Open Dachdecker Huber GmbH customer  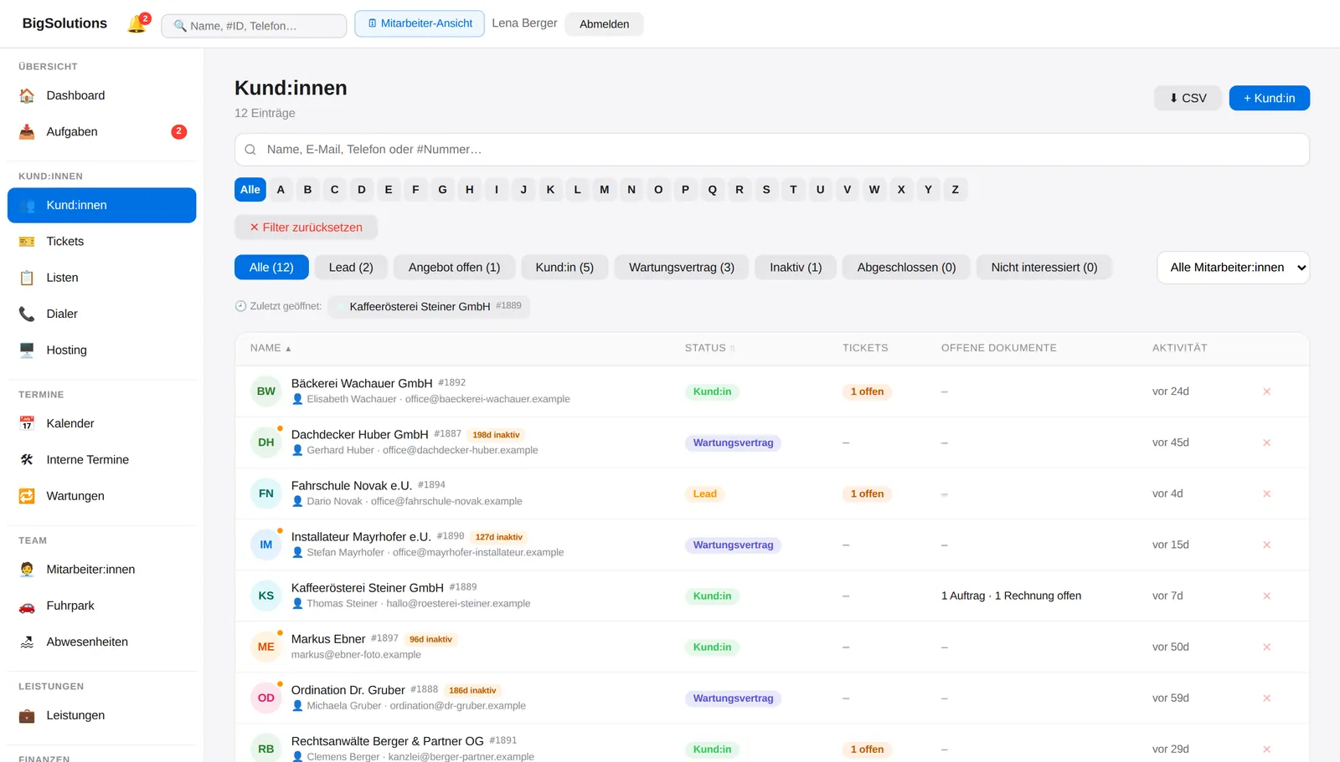(359, 434)
